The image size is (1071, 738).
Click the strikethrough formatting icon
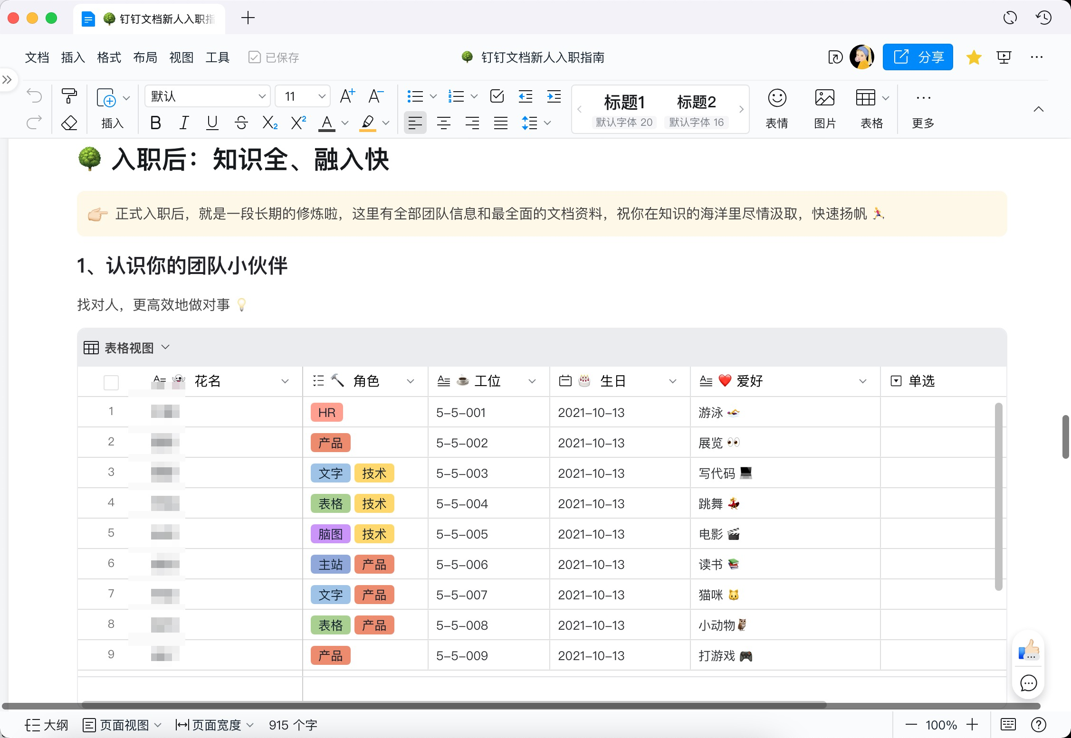(242, 123)
